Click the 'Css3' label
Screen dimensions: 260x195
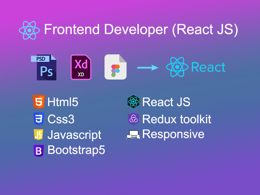[61, 119]
